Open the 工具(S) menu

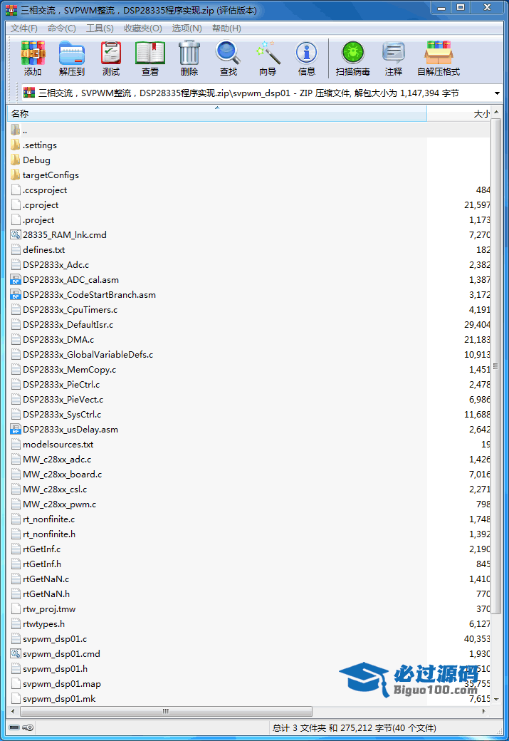coord(100,28)
